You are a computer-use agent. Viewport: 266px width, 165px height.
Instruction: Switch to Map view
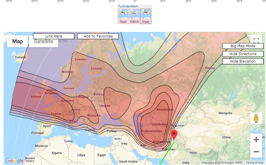click(18, 41)
